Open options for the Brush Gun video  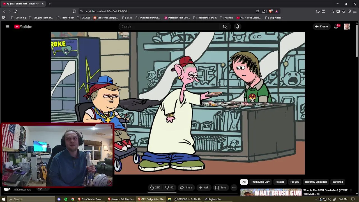click(x=351, y=191)
